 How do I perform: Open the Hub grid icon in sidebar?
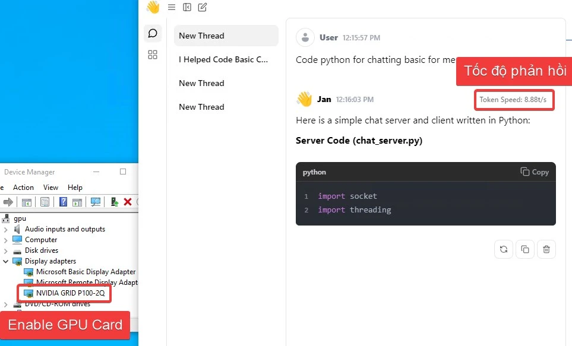pyautogui.click(x=153, y=55)
